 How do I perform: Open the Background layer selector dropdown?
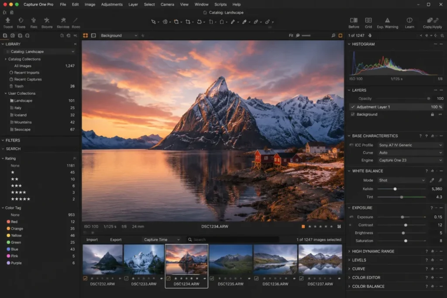tap(119, 36)
